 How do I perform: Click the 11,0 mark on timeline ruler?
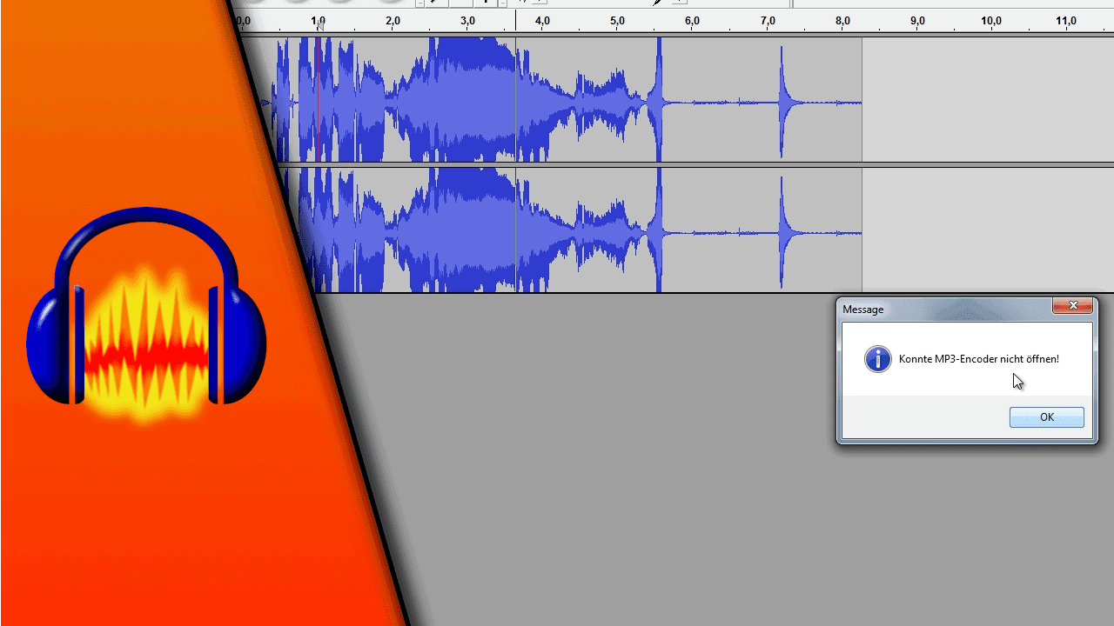(1066, 21)
